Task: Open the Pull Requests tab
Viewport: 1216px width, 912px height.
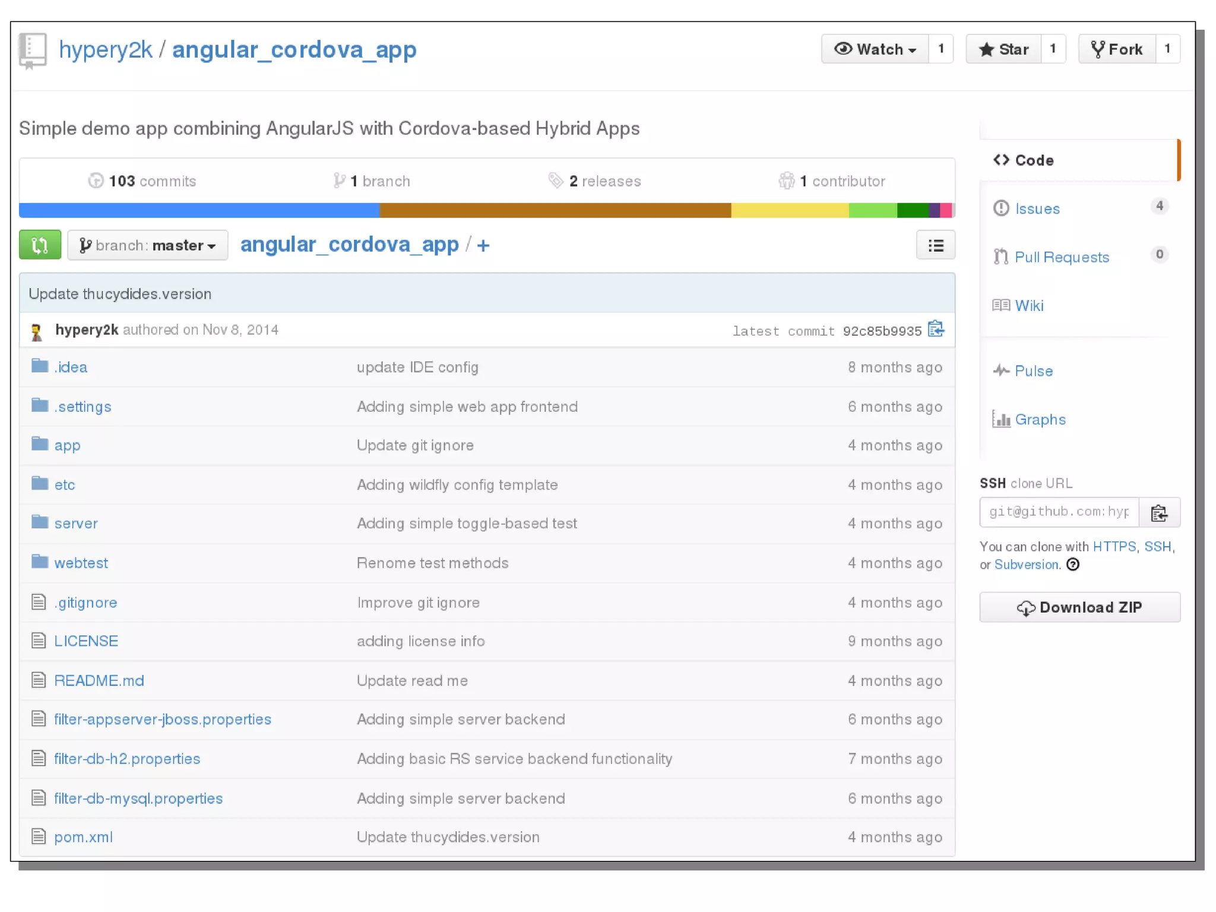Action: coord(1061,257)
